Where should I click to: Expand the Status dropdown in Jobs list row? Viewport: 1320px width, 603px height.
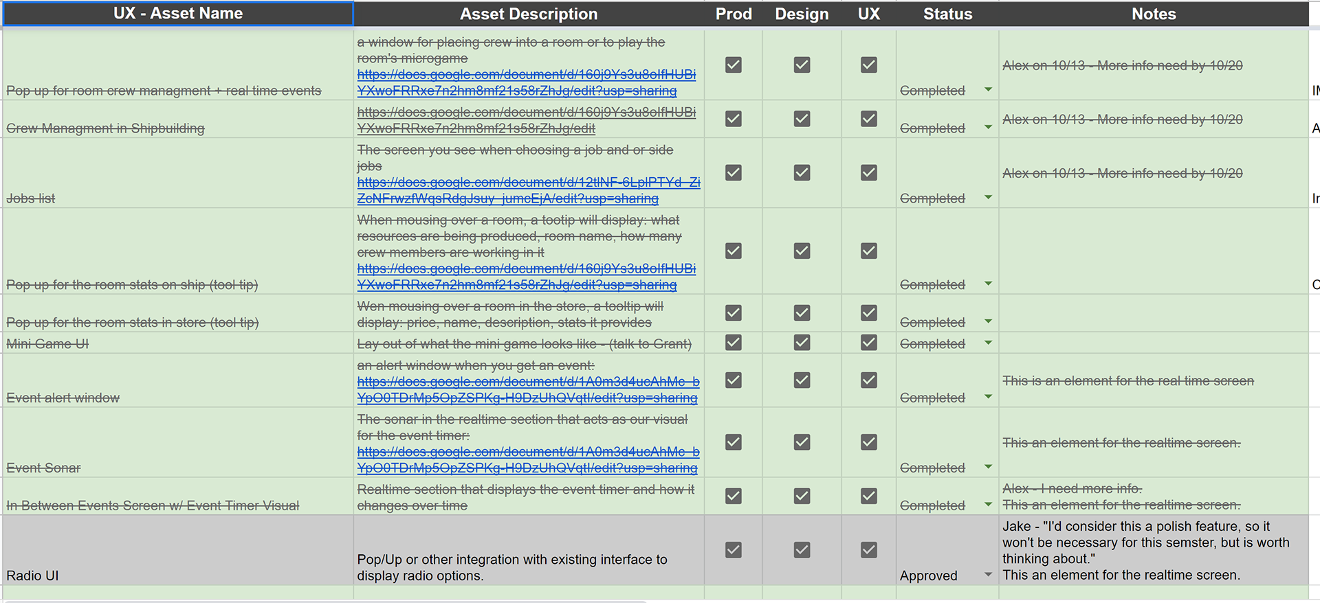point(988,198)
